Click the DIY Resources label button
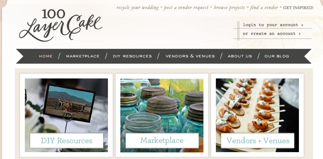Image resolution: width=323 pixels, height=159 pixels. [67, 141]
